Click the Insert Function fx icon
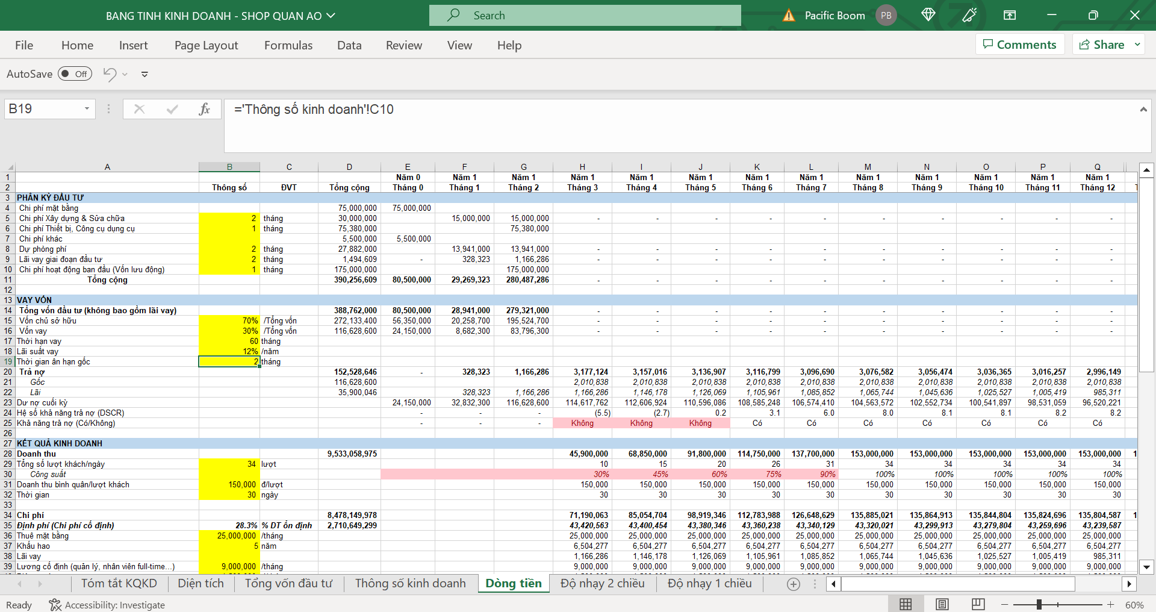This screenshot has width=1156, height=612. coord(204,109)
